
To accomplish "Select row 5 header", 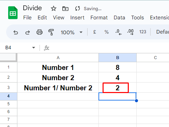I will [x=9, y=104].
